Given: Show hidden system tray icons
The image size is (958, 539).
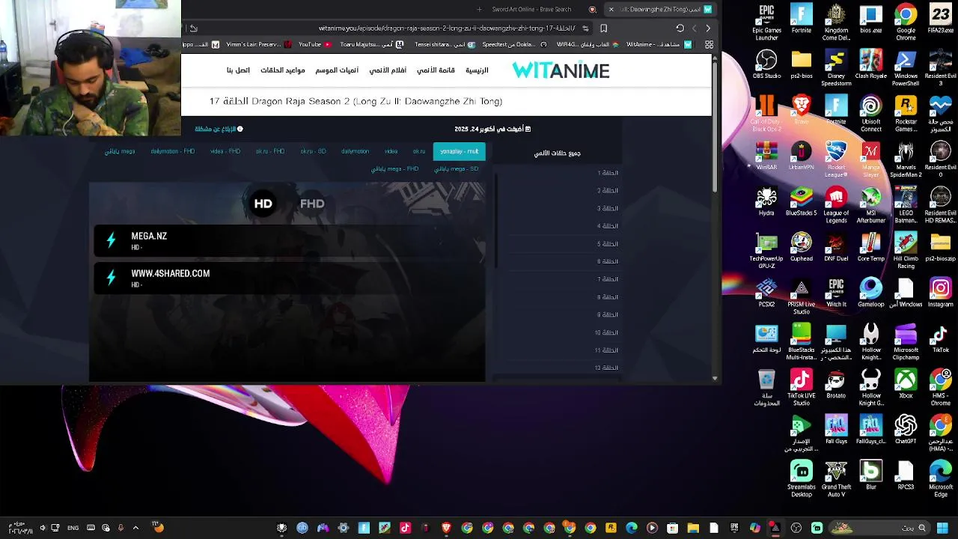Looking at the screenshot, I should click(135, 528).
